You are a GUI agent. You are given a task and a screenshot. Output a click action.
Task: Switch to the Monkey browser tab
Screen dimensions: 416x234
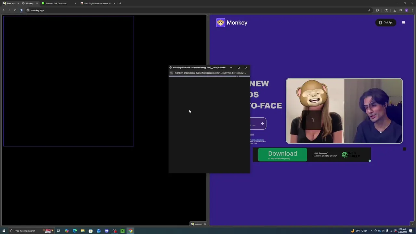pos(29,3)
